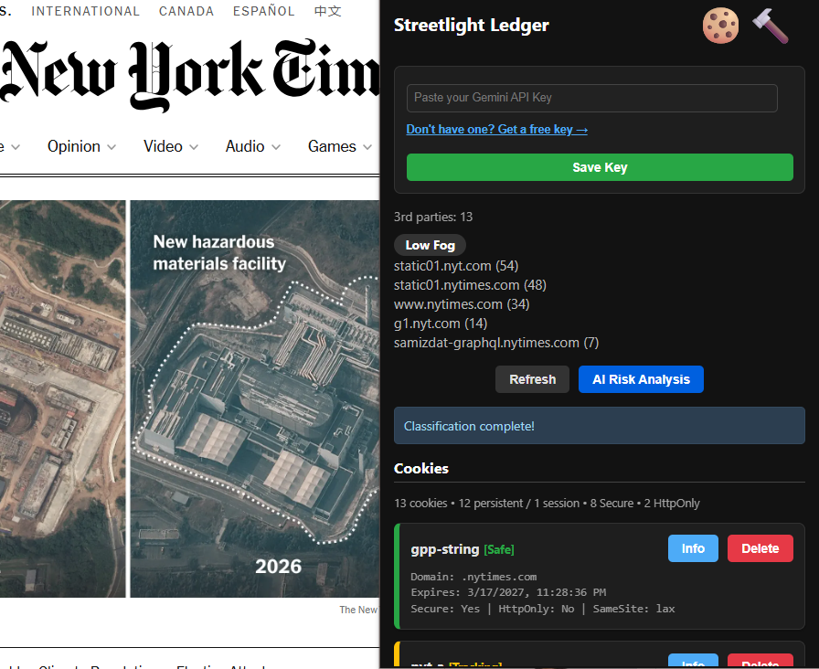The height and width of the screenshot is (669, 819).
Task: Click the 2026 hazardous facility satellite image
Action: 255,398
